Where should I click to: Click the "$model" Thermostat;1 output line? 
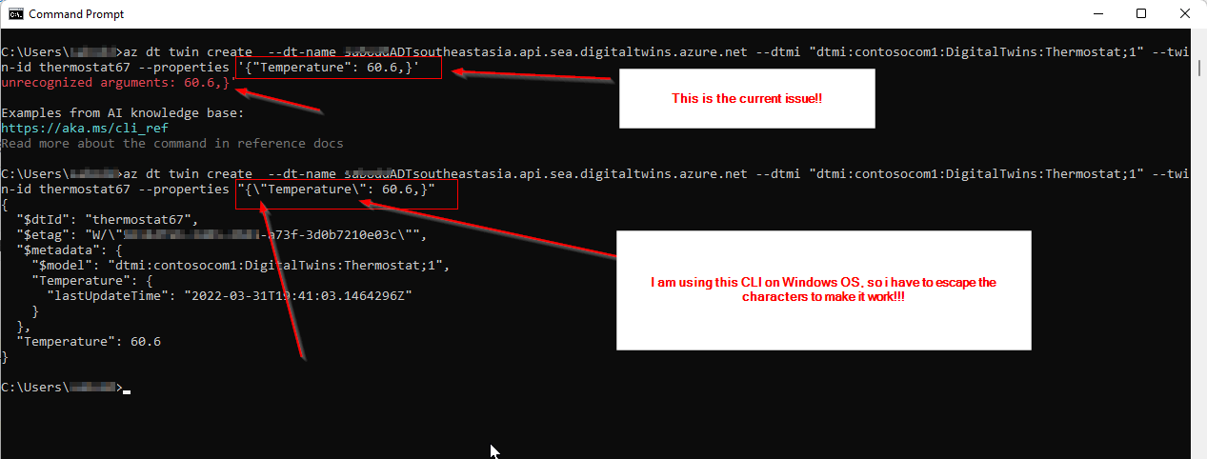(240, 265)
